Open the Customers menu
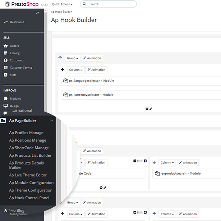The width and height of the screenshot is (221, 221). tap(17, 60)
